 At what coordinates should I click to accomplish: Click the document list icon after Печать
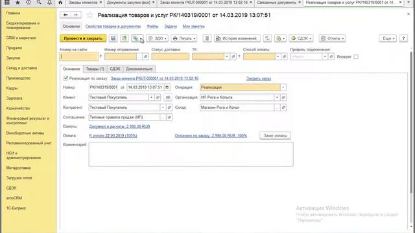pyautogui.click(x=207, y=38)
